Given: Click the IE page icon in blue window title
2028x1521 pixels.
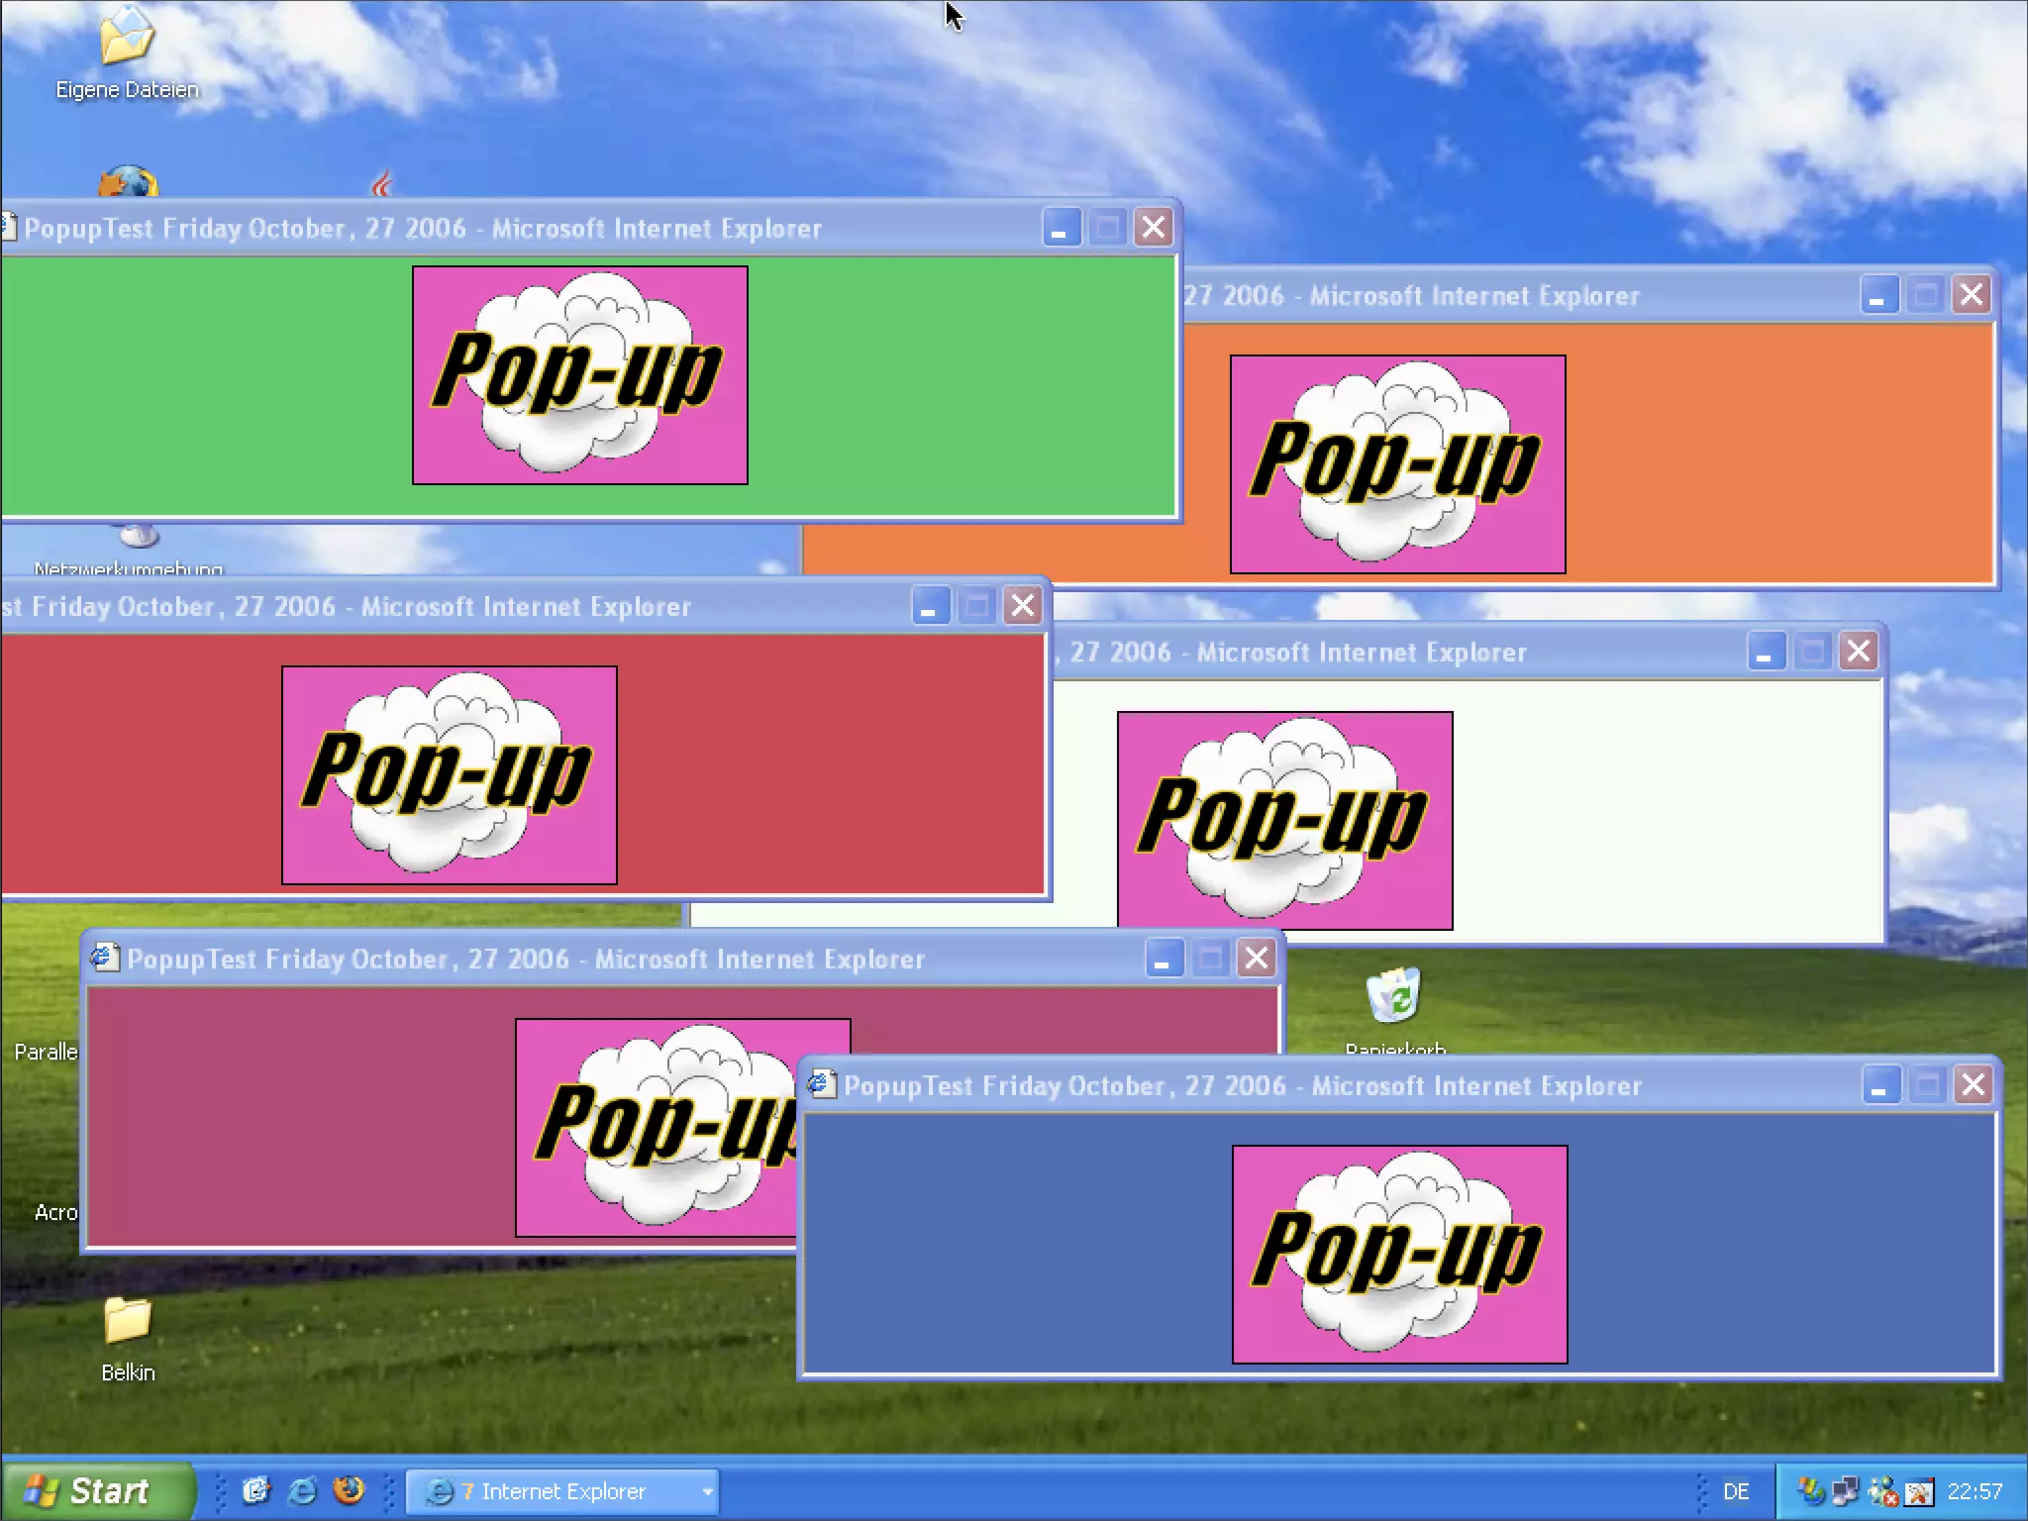Looking at the screenshot, I should [821, 1084].
